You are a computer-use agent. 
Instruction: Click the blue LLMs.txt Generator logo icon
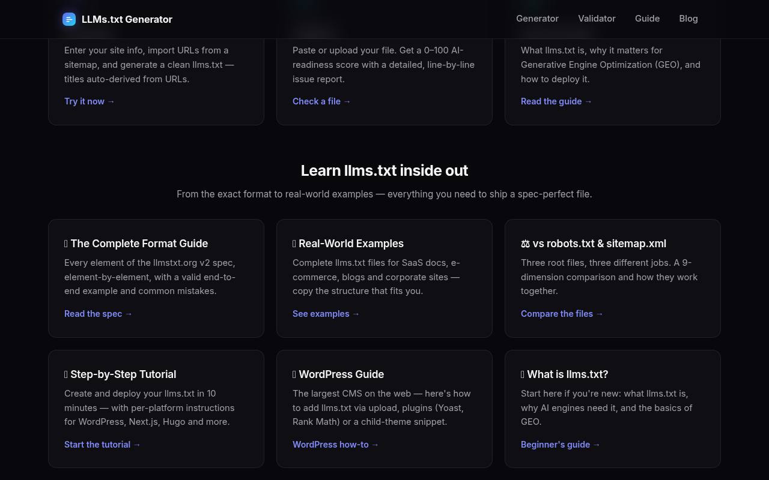(69, 19)
